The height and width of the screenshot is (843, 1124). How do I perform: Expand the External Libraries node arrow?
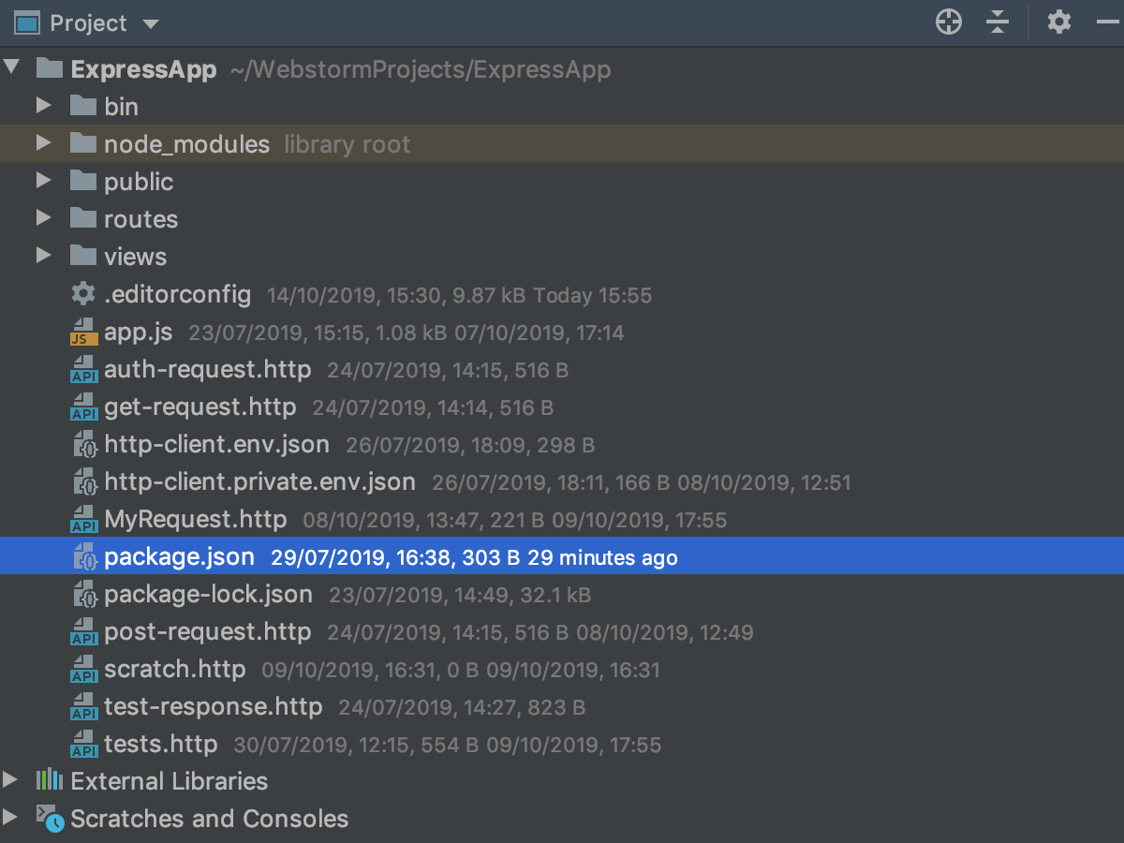pyautogui.click(x=9, y=780)
